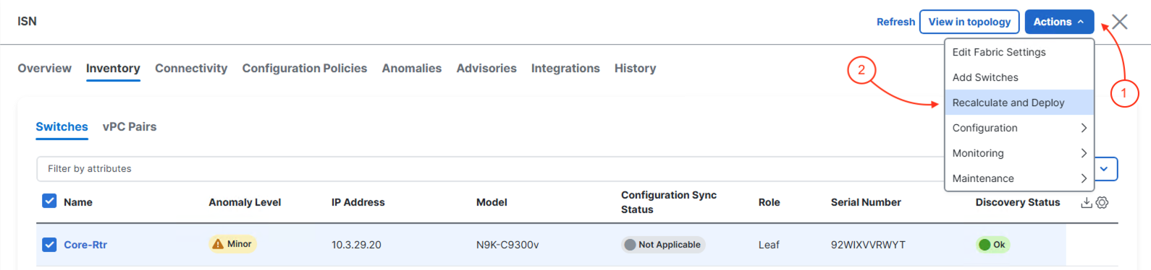Click the Model column header

(x=492, y=202)
